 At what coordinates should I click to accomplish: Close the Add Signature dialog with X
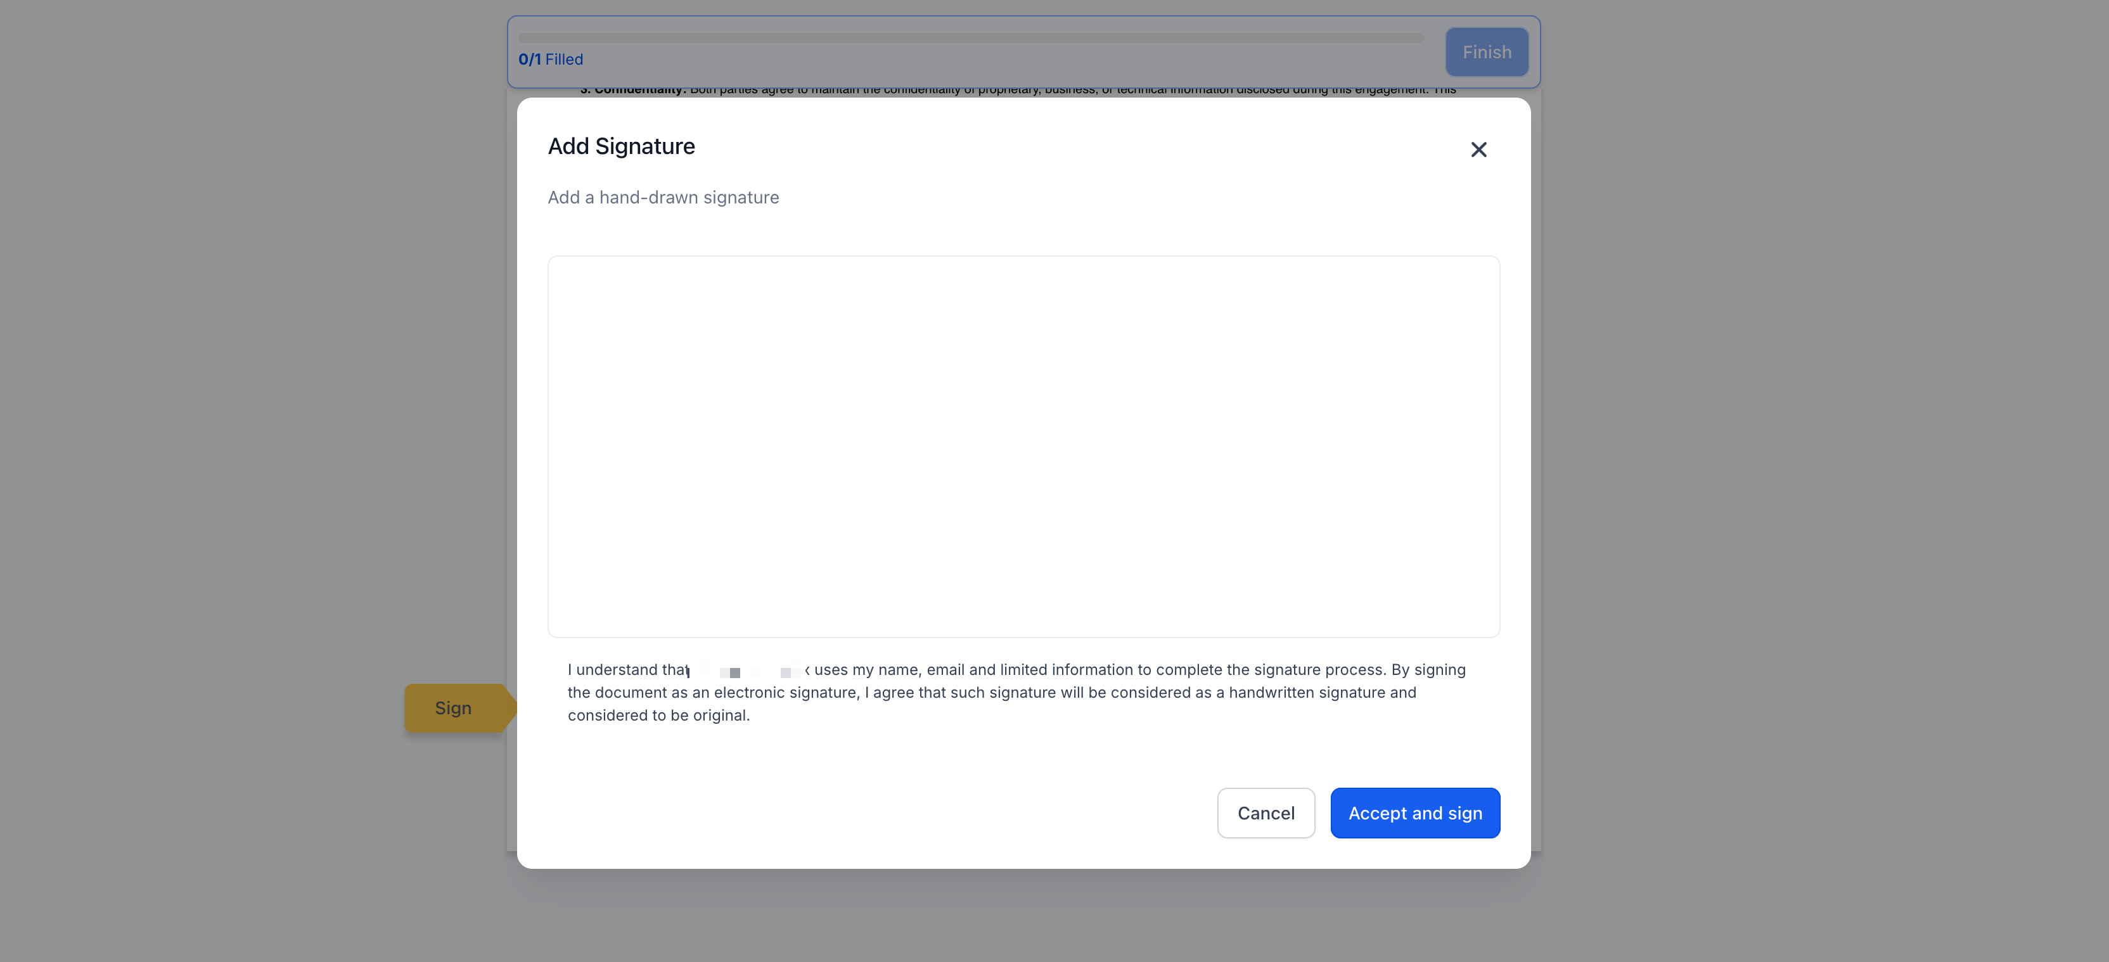(1478, 150)
